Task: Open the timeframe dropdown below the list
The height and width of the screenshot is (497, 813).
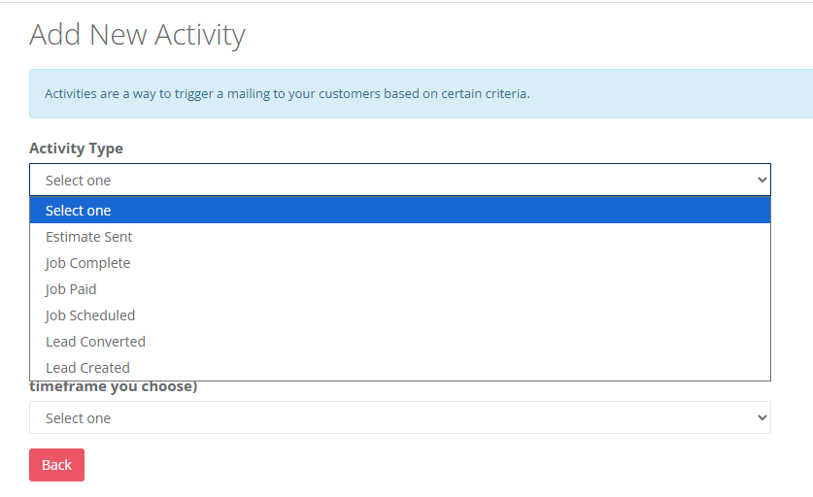Action: (399, 418)
